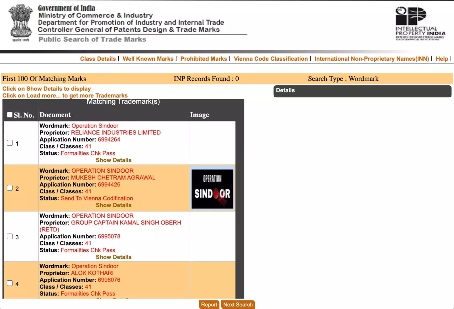This screenshot has height=309, width=454.
Task: Click the Next Search button
Action: [x=238, y=304]
